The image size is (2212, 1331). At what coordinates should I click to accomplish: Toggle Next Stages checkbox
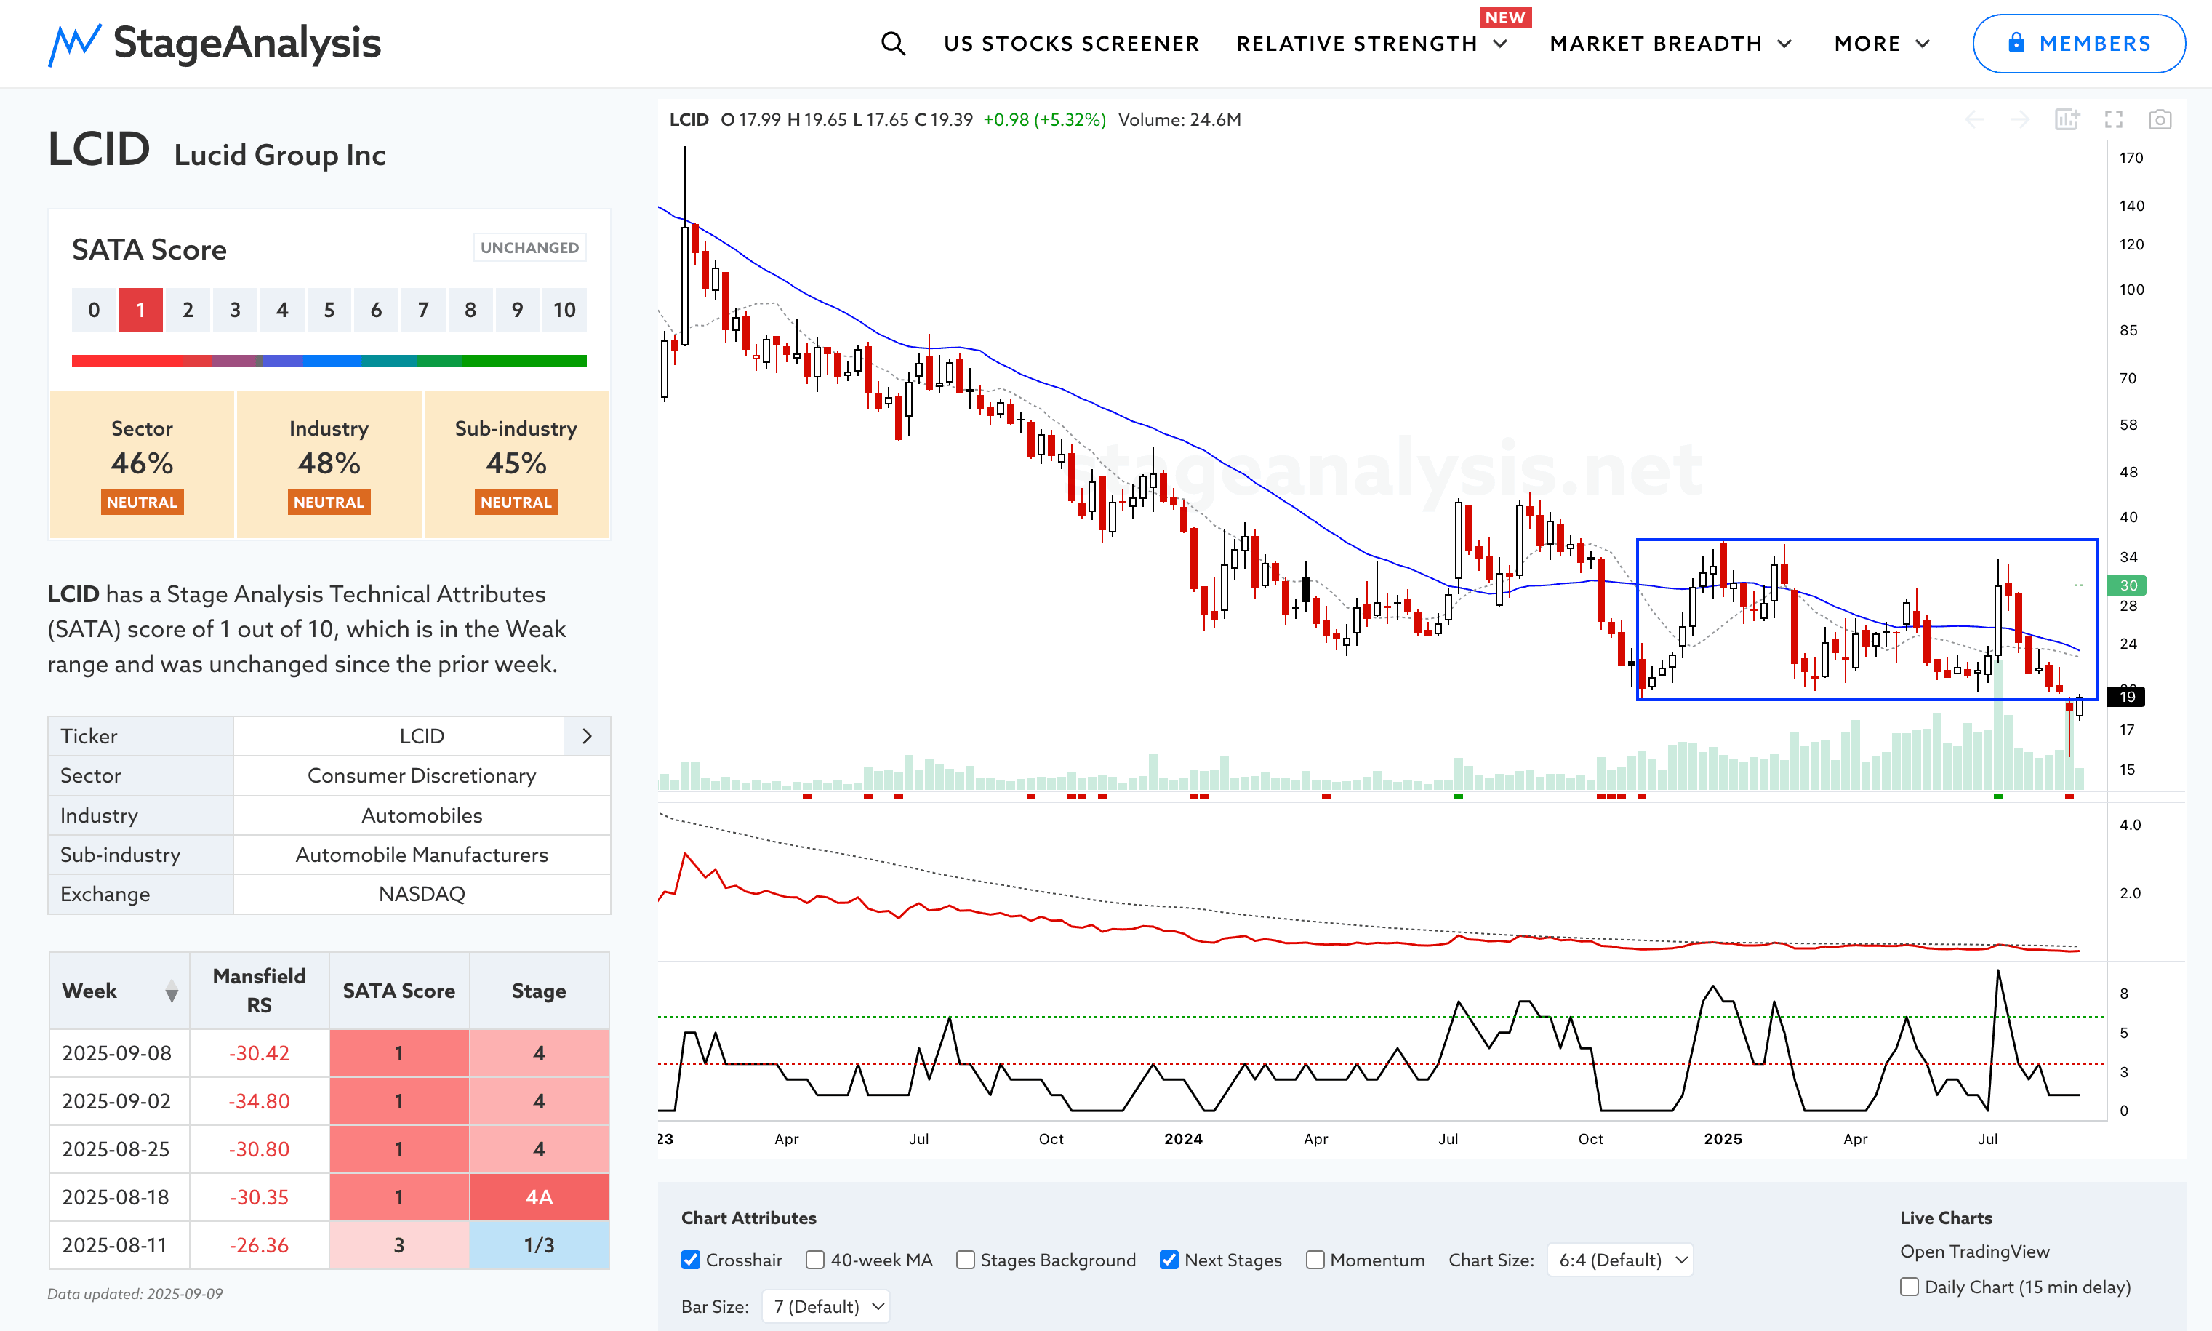pos(1169,1260)
